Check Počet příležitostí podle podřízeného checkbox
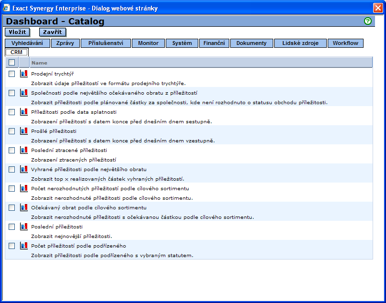The height and width of the screenshot is (303, 386). click(x=11, y=246)
